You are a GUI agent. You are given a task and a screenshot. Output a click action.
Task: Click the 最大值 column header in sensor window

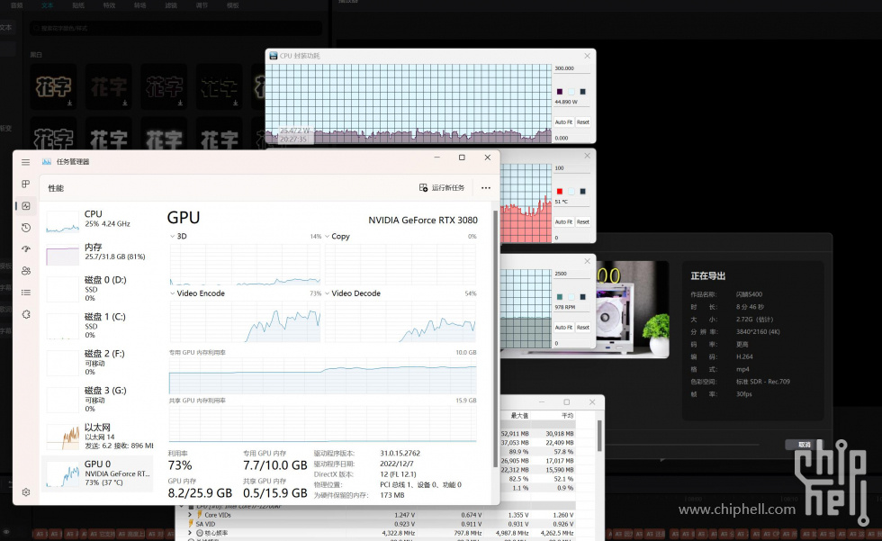pyautogui.click(x=519, y=416)
